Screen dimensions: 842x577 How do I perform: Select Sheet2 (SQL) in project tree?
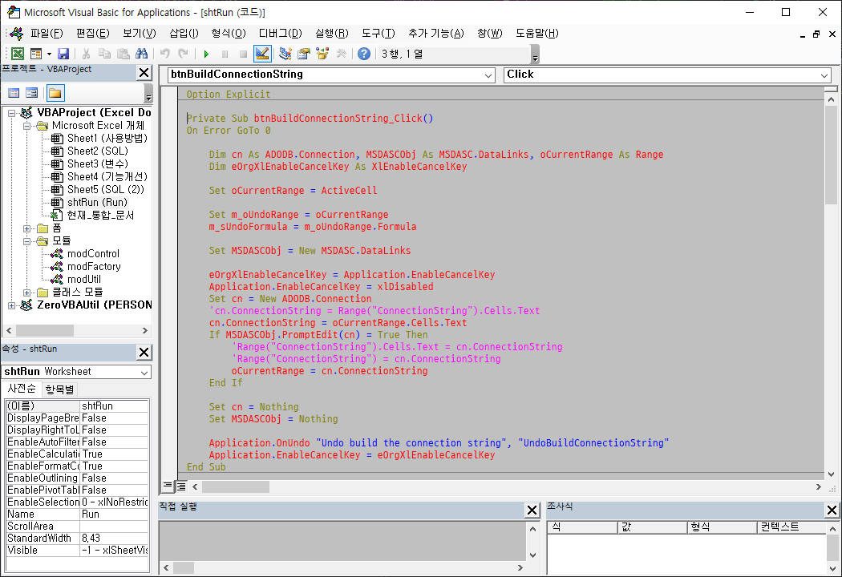tap(97, 151)
